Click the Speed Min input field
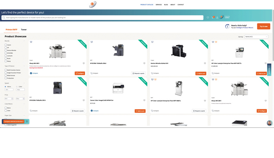 pyautogui.click(x=9, y=90)
